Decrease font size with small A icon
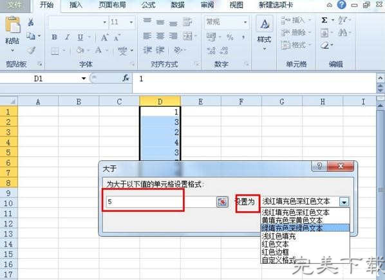Viewport: 385px width, 280px height. tap(117, 37)
